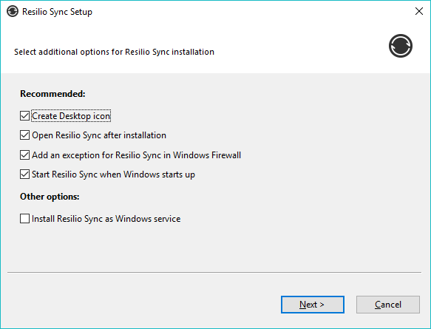This screenshot has height=329, width=431.
Task: Uncheck the Create Desktop icon checkbox
Action: (x=24, y=116)
